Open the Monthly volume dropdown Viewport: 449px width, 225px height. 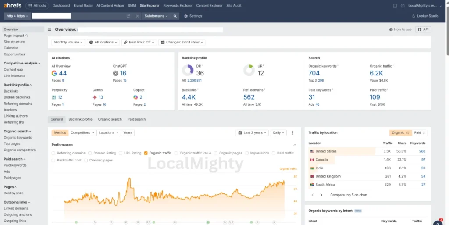pyautogui.click(x=68, y=42)
